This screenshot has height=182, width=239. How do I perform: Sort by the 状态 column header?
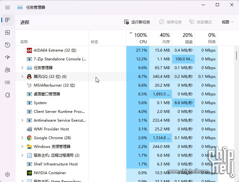click(x=108, y=38)
